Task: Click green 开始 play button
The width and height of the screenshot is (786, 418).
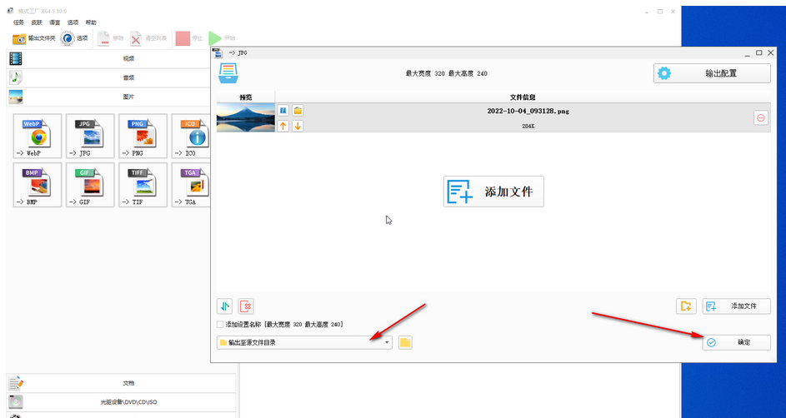Action: coord(222,38)
